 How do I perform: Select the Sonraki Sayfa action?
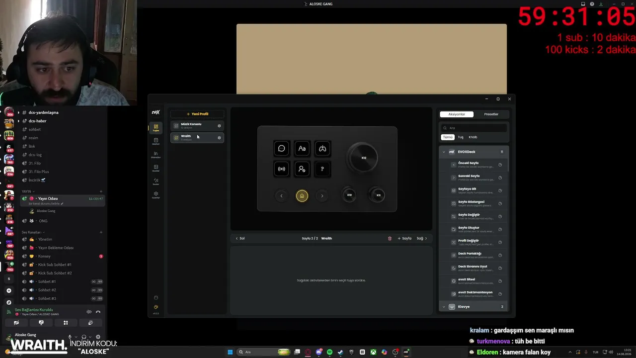click(474, 178)
